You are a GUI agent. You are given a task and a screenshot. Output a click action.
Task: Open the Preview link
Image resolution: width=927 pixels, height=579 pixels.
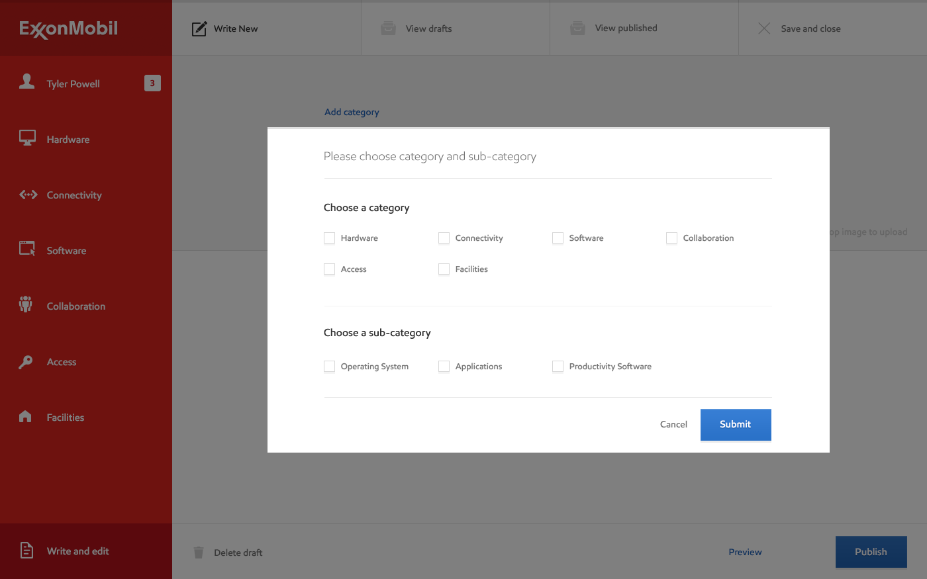pos(745,552)
